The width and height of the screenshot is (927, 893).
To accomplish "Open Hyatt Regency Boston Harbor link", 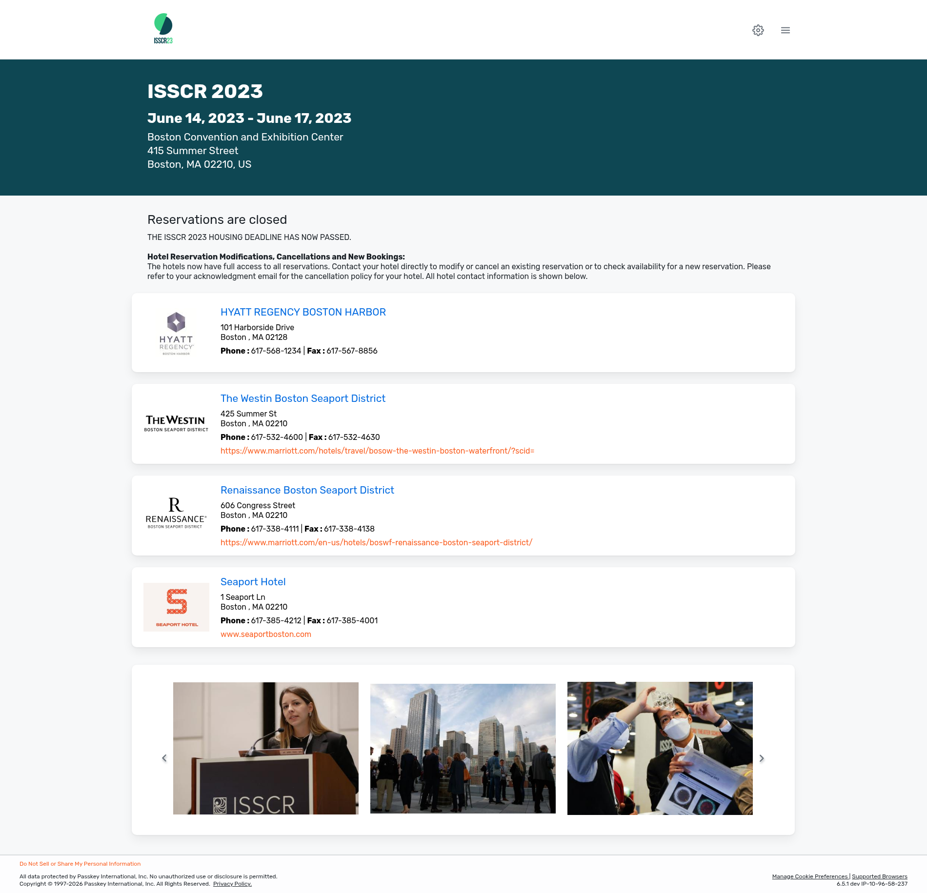I will [x=303, y=312].
